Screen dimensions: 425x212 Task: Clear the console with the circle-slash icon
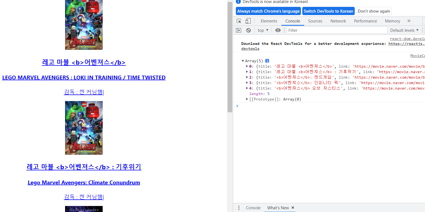[248, 30]
